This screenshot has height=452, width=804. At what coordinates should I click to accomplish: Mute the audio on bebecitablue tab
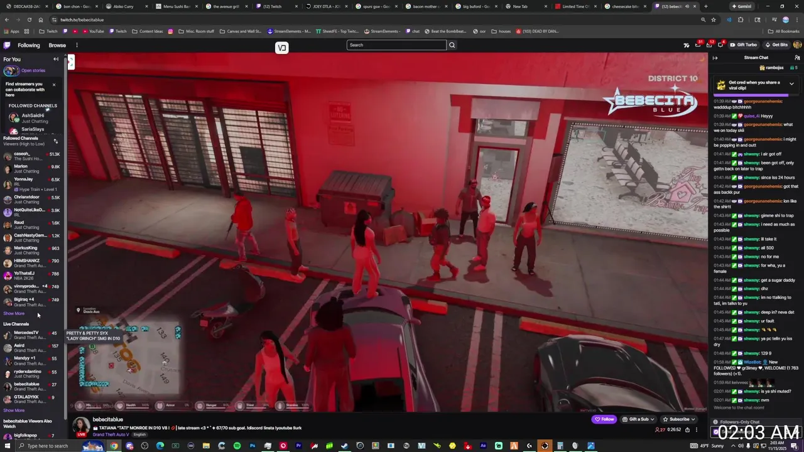687,6
